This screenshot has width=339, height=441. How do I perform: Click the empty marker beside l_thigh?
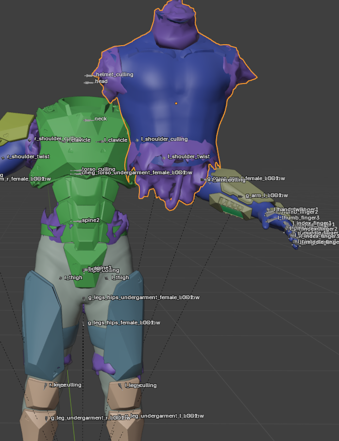tap(107, 278)
